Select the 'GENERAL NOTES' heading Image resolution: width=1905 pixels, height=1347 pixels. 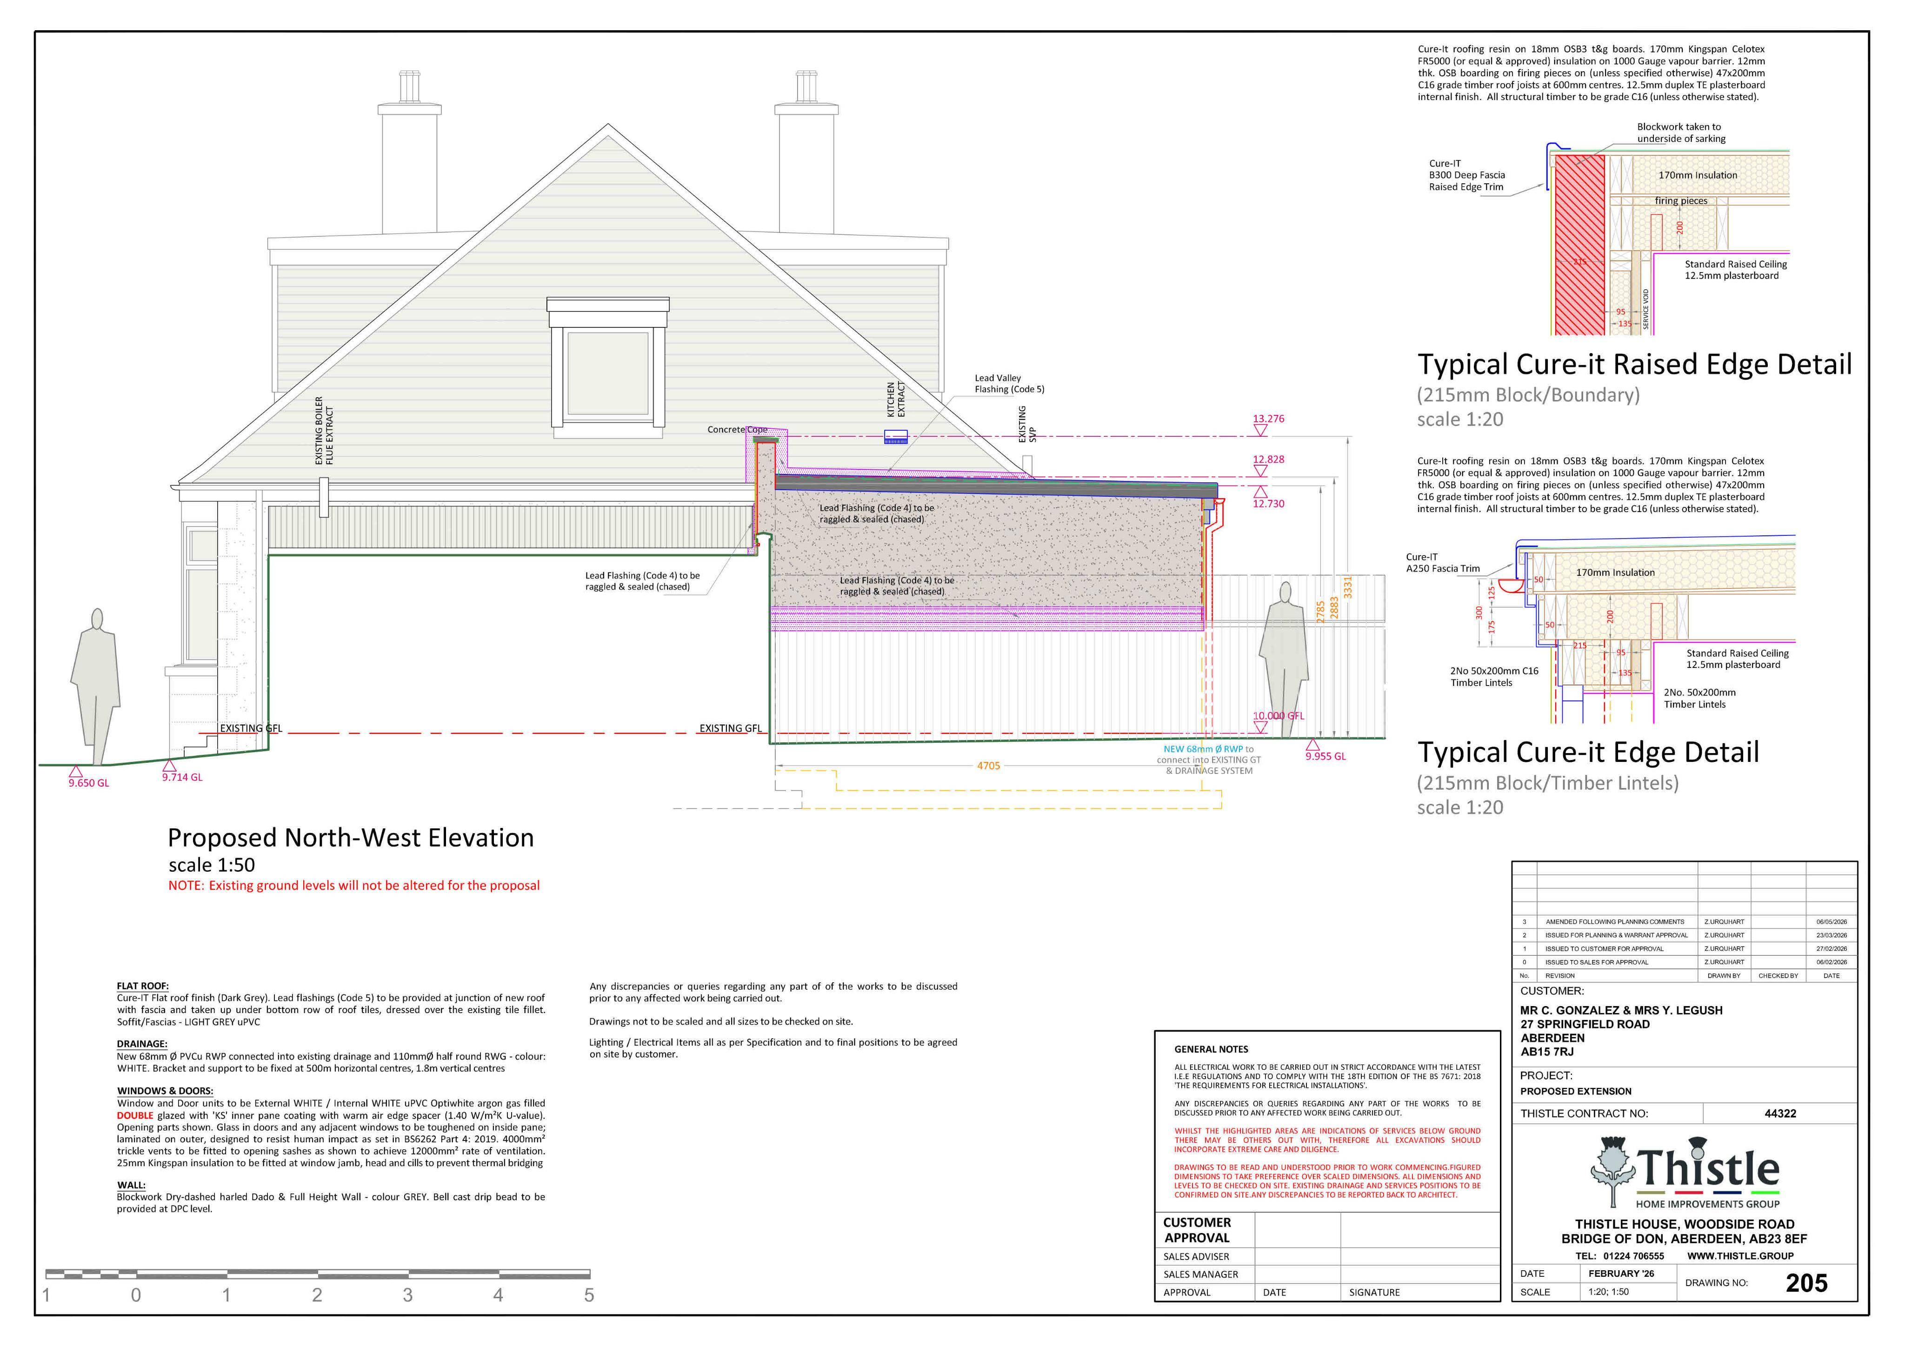point(1212,1049)
